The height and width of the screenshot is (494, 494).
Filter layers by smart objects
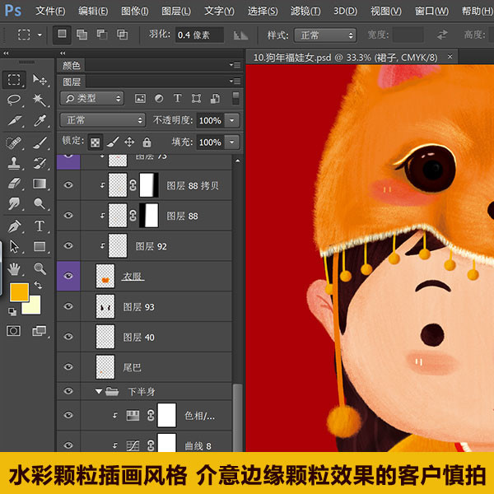215,99
